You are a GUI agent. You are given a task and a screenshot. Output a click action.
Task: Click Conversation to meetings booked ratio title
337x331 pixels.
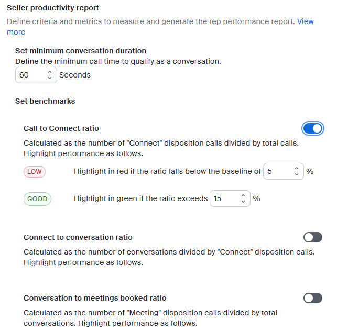click(95, 298)
